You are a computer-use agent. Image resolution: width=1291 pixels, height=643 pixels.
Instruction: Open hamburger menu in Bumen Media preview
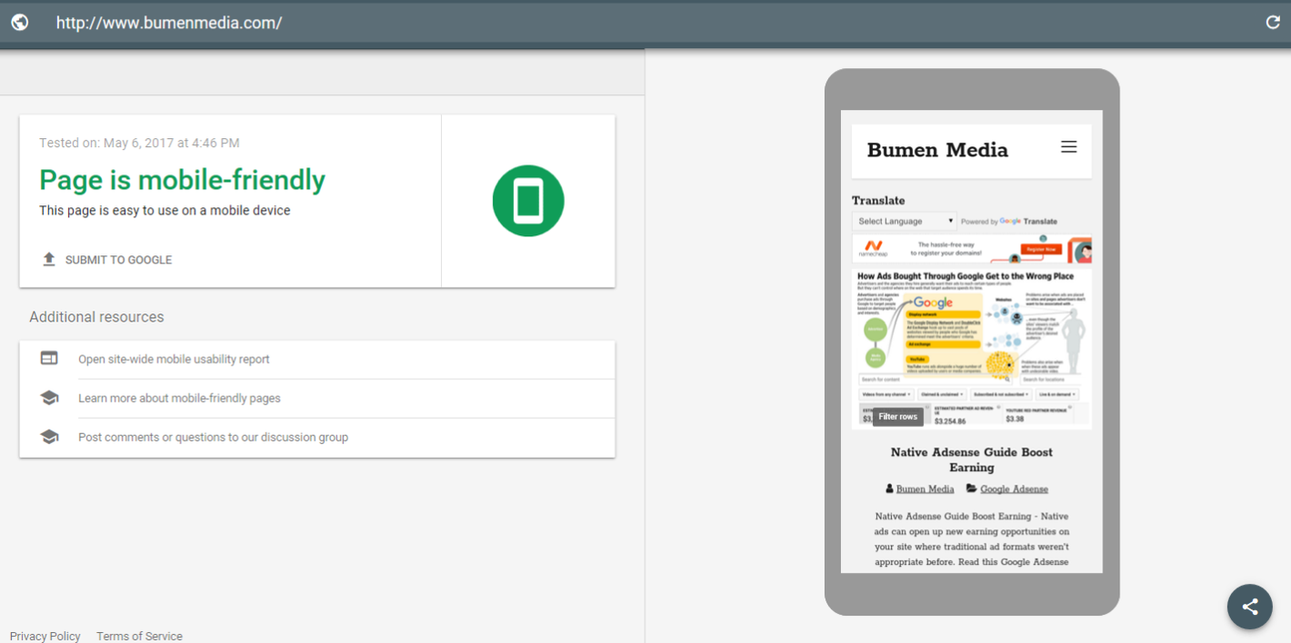tap(1069, 147)
